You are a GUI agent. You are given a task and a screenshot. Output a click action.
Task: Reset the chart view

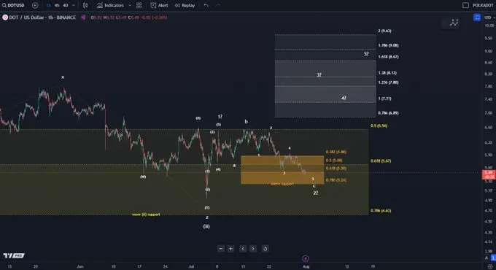click(265, 249)
